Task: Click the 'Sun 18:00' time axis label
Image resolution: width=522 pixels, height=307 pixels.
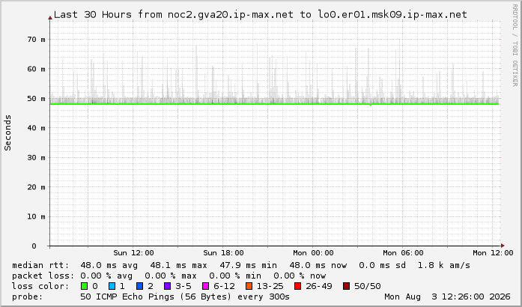Action: pos(223,253)
